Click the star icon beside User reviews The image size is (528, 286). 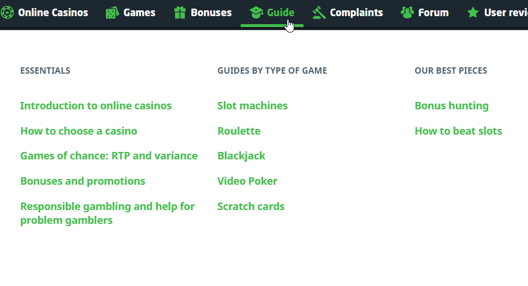[x=473, y=13]
